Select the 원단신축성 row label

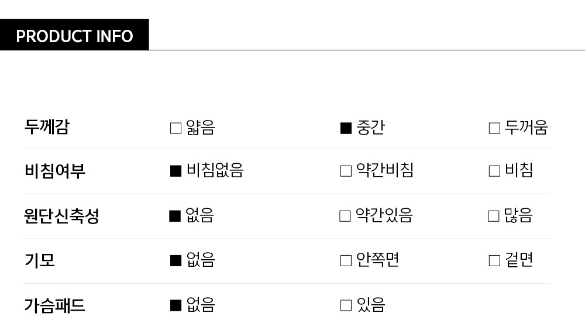point(61,216)
